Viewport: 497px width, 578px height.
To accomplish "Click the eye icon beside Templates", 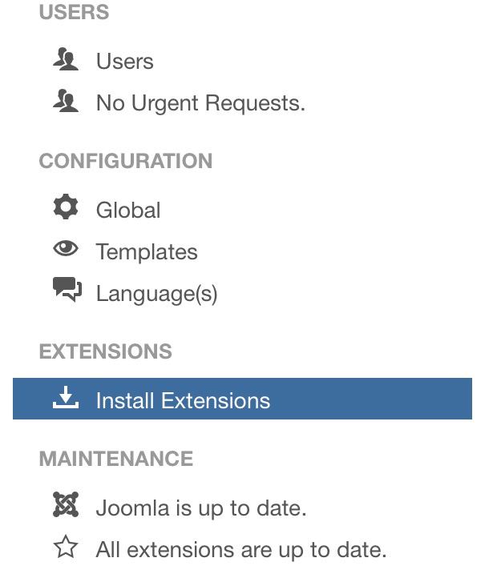I will (66, 251).
